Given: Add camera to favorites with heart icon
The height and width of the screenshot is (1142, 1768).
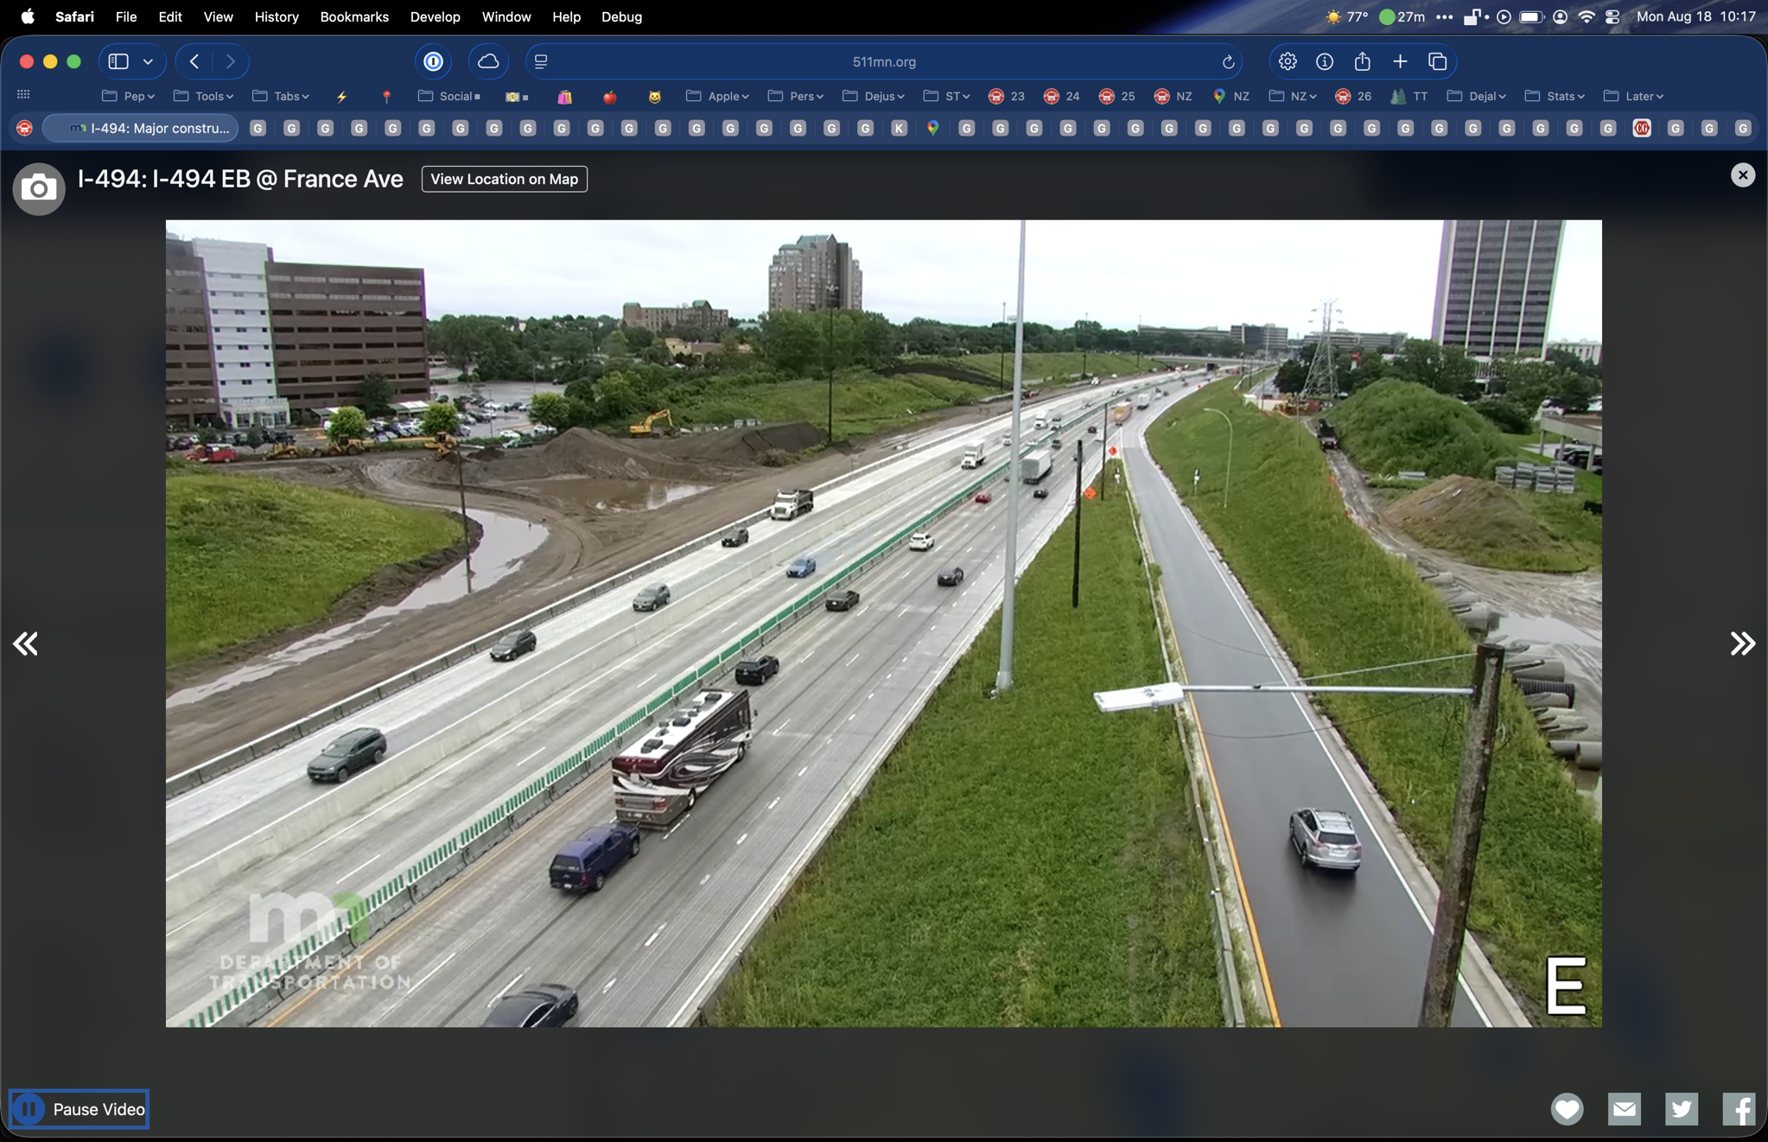Looking at the screenshot, I should (1567, 1109).
